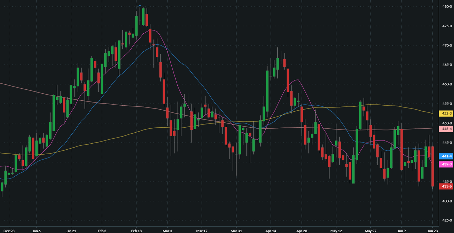The image size is (454, 233).
Task: Select the 445-0 price level label
Action: [x=447, y=143]
